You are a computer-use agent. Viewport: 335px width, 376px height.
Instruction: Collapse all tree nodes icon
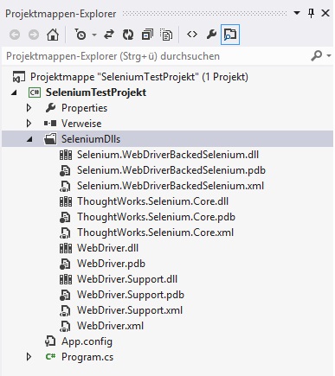point(147,35)
